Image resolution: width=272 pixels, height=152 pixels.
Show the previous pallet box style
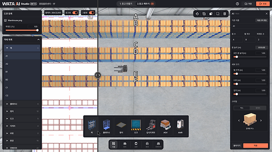coord(239,121)
